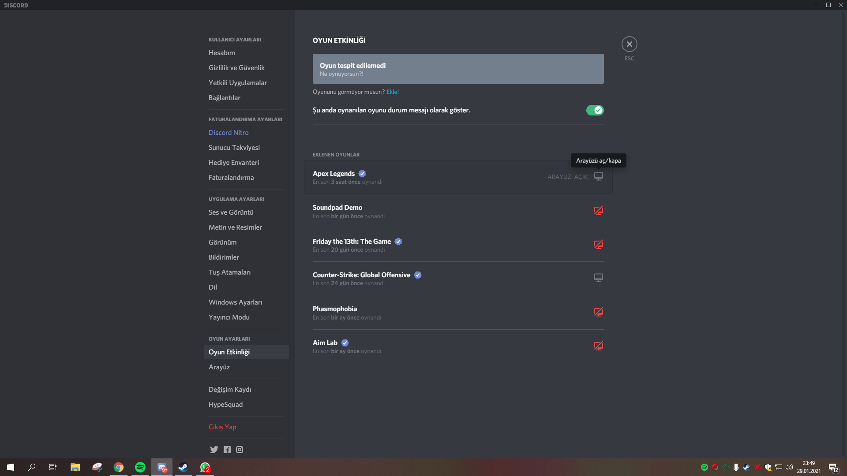Viewport: 847px width, 476px height.
Task: Open Değişim Kaydı
Action: tap(246, 390)
